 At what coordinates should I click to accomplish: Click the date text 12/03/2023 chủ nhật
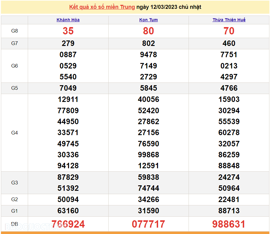(169, 7)
